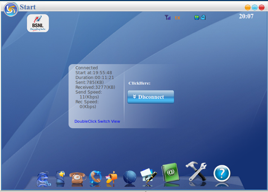Open the help question mark icon
This screenshot has height=192, width=268.
pos(222,173)
